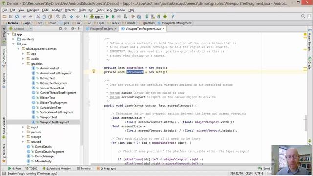This screenshot has height=176, width=313.
Task: Open project panel settings gear
Action: 73,29
